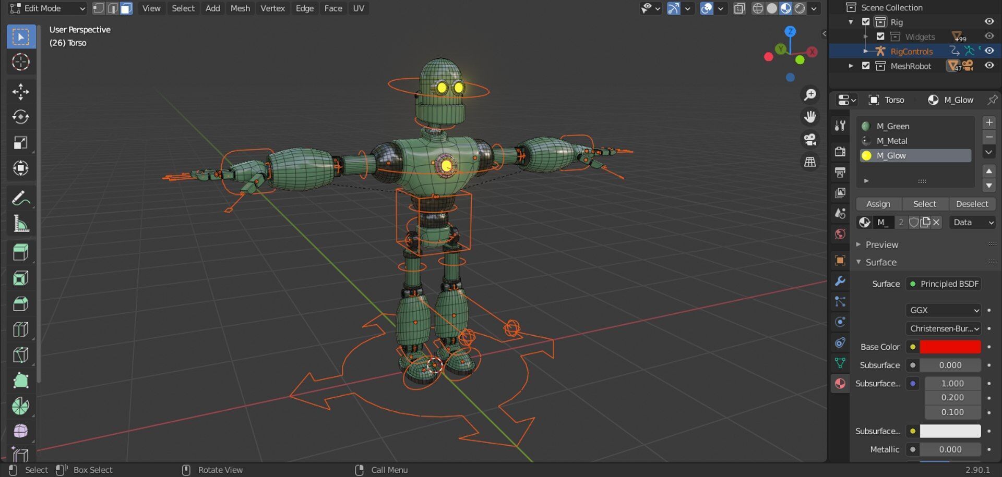The width and height of the screenshot is (1002, 477).
Task: Open the Modifiers properties tab
Action: pos(840,281)
